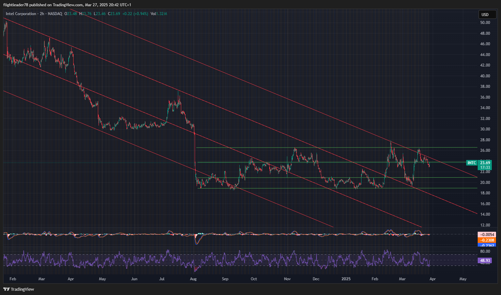501x295 pixels.
Task: Click the Aug label on time axis
Action: pyautogui.click(x=193, y=279)
